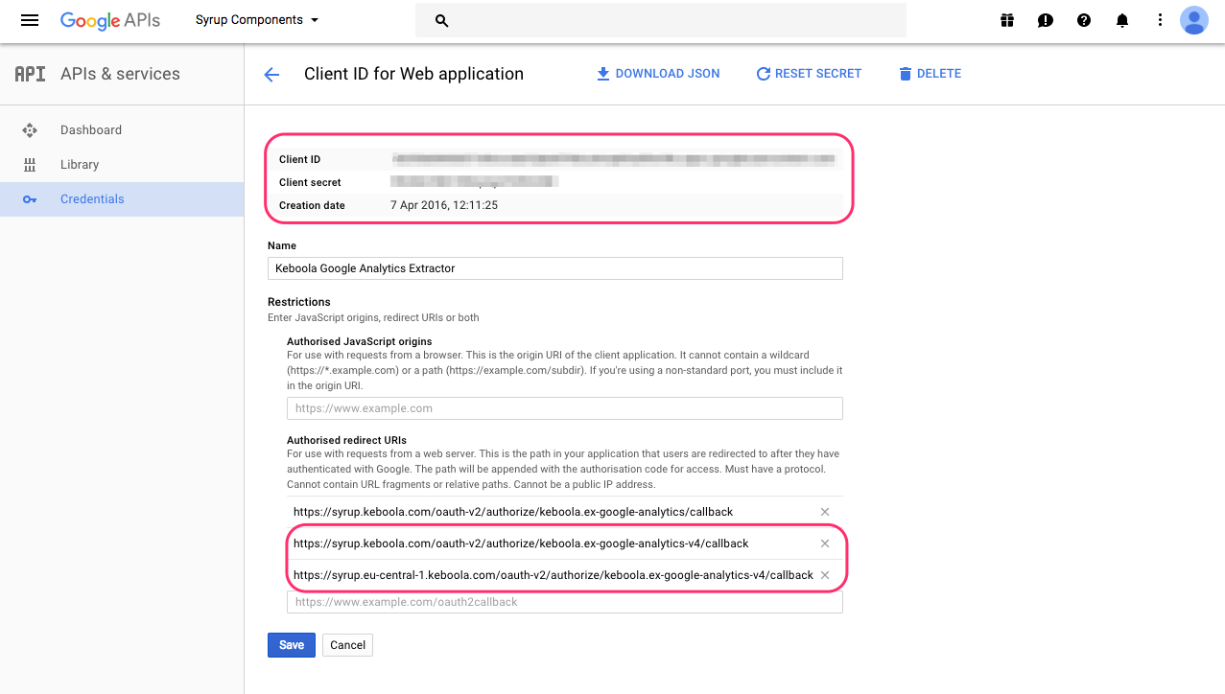Open the user account avatar
Viewport: 1225px width, 694px height.
pyautogui.click(x=1194, y=20)
